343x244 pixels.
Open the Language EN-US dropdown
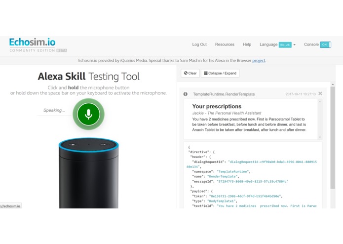[287, 44]
